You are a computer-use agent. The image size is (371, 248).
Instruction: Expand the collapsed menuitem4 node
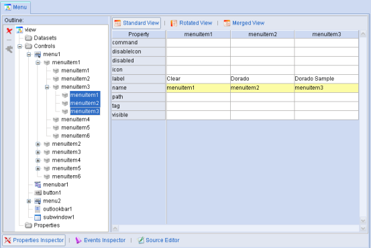coord(38,160)
